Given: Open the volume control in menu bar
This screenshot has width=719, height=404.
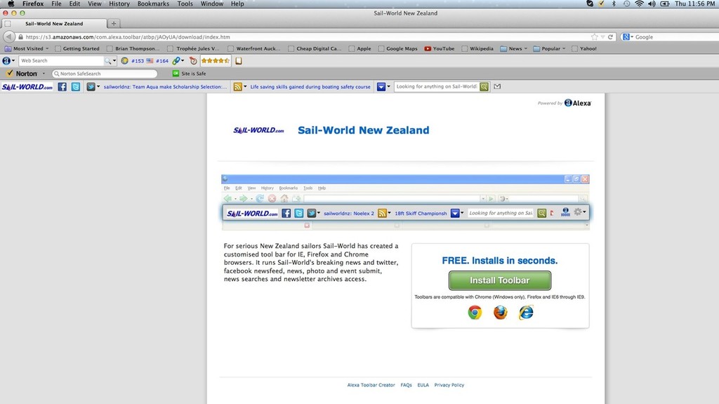Looking at the screenshot, I should point(652,4).
